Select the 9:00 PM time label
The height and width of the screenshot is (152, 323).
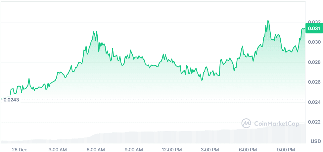(x=286, y=149)
